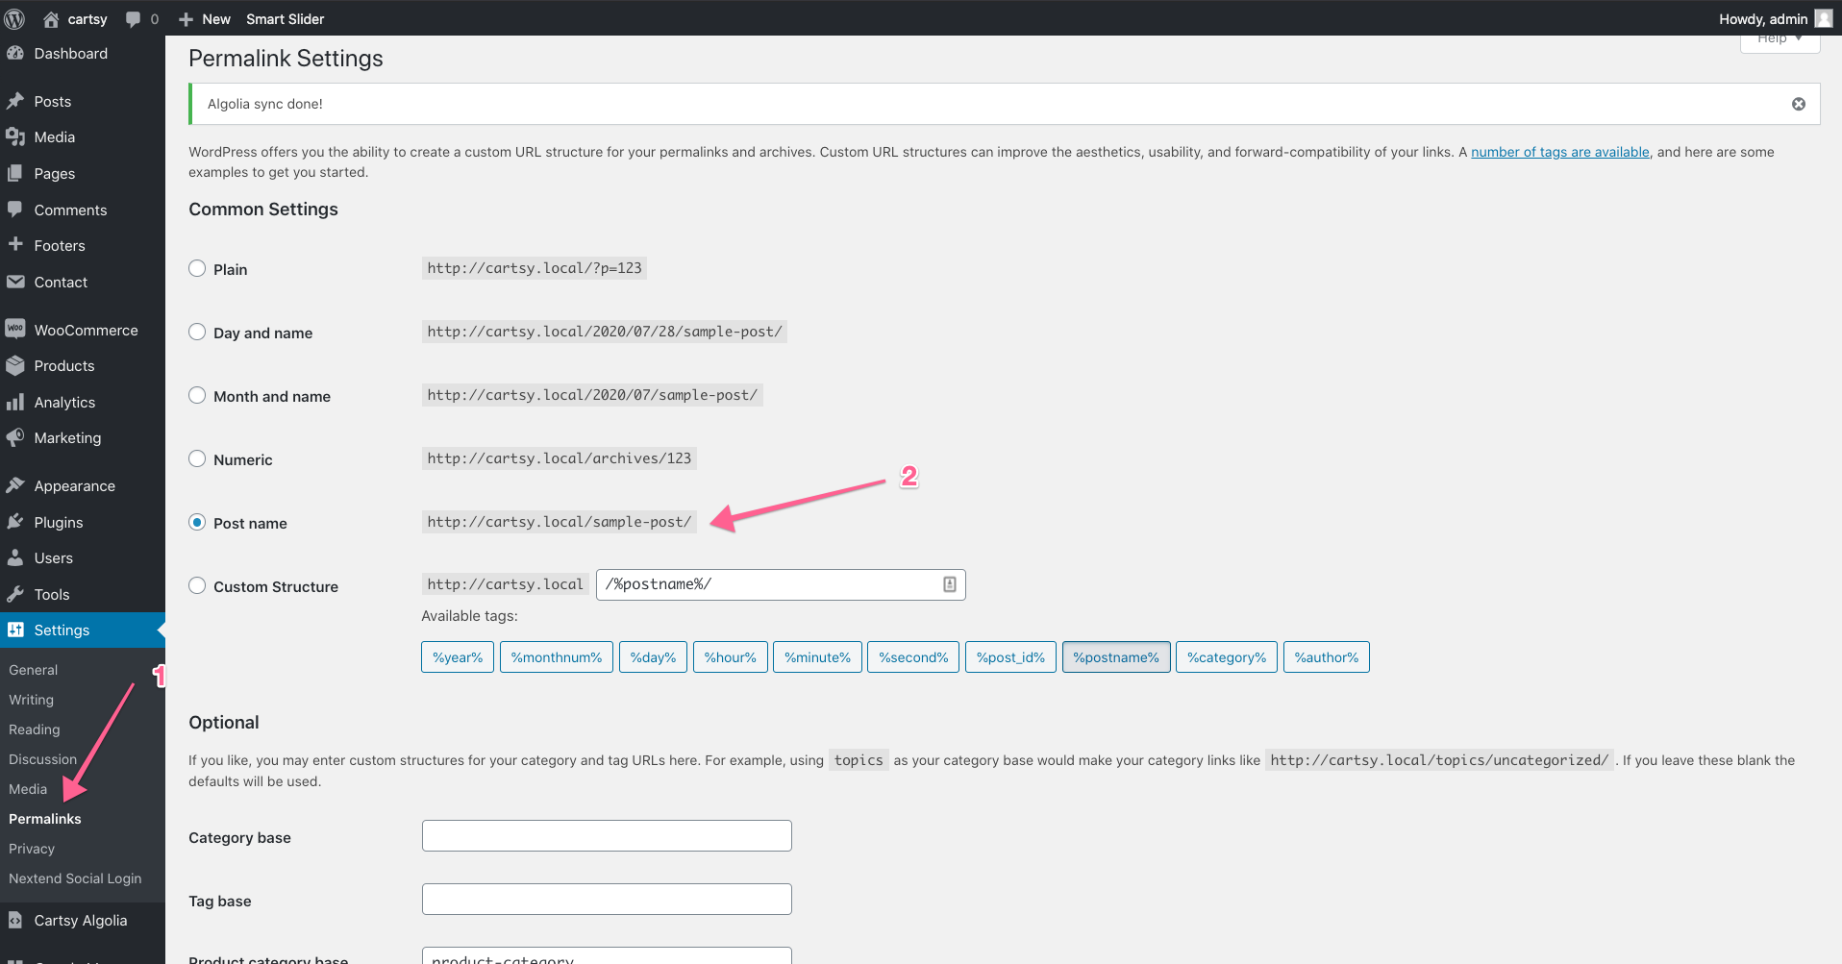Open the comments bubble icon in admin bar
The height and width of the screenshot is (964, 1842).
(x=133, y=19)
